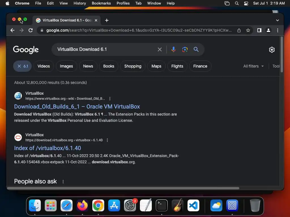The image size is (290, 217).
Task: Open the Bookmarks menu
Action: (101, 3)
